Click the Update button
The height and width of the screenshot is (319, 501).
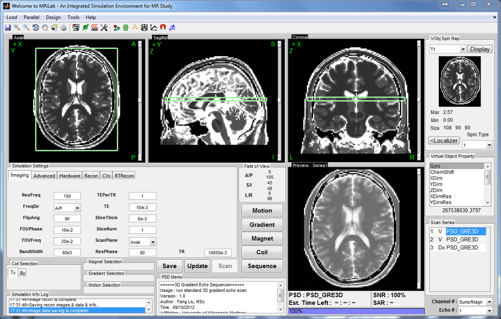pyautogui.click(x=197, y=266)
